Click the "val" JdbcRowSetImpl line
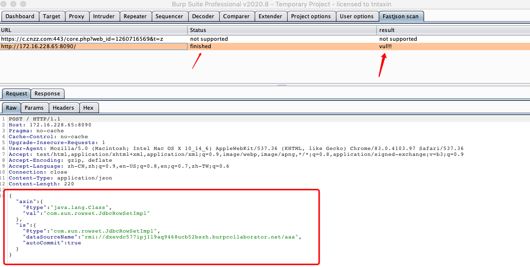 tap(86, 213)
